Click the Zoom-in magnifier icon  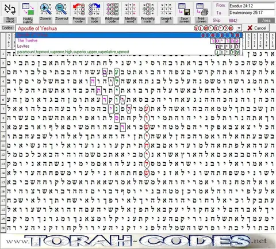[x=46, y=9]
